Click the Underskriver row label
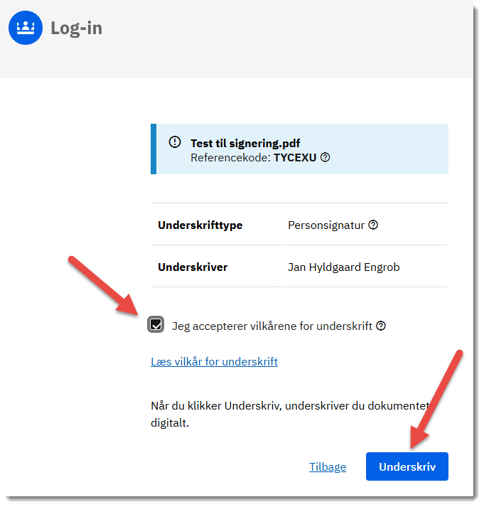 (193, 267)
